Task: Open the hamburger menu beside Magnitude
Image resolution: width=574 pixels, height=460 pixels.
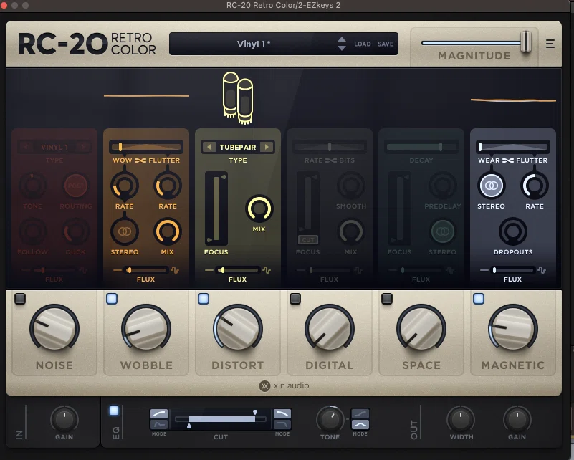Action: click(550, 44)
